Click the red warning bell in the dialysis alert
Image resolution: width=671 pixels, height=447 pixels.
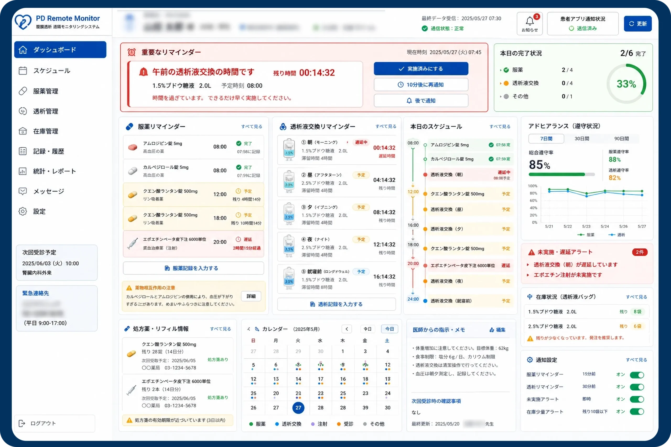[x=143, y=72]
